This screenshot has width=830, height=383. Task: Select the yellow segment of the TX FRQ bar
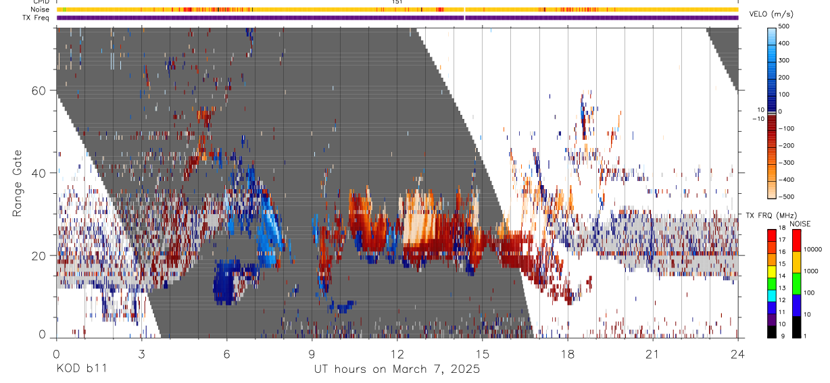[772, 272]
